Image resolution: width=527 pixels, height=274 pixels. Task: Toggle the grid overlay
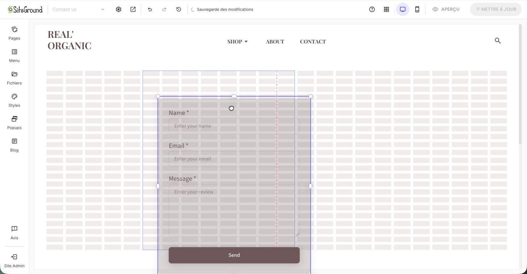click(x=386, y=9)
